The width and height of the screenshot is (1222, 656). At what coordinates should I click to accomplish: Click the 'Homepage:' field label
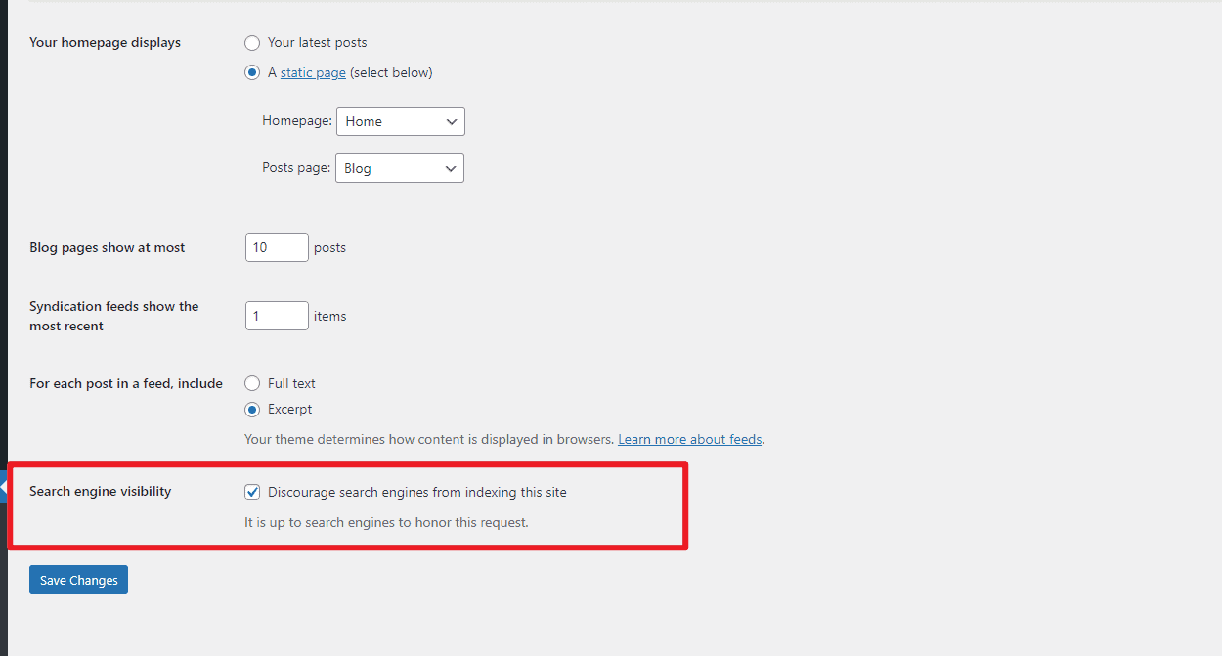tap(297, 121)
